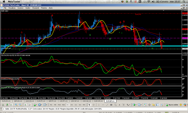Select the line chart display icon
This screenshot has width=188, height=113.
point(11,105)
